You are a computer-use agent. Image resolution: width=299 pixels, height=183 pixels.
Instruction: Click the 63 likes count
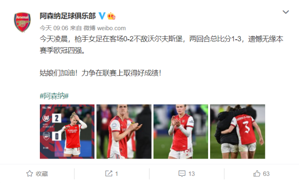(x=266, y=174)
